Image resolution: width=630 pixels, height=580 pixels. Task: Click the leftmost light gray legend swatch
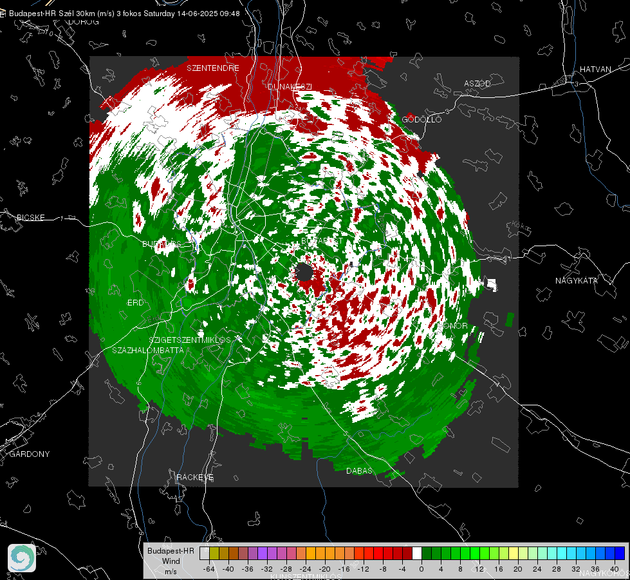coord(205,554)
